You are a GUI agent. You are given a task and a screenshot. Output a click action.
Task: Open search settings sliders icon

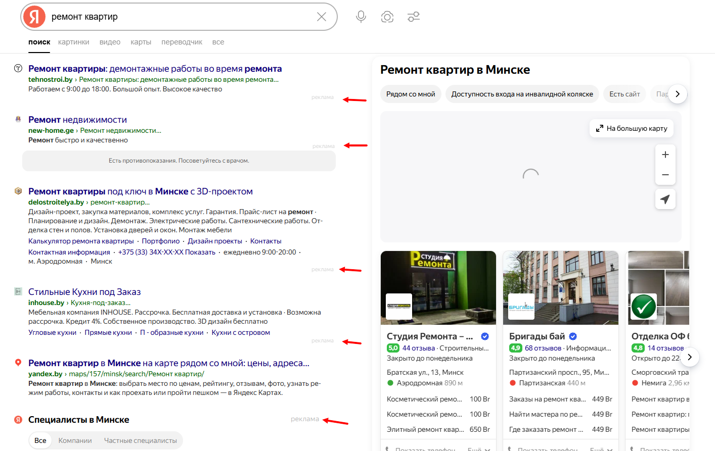(414, 17)
